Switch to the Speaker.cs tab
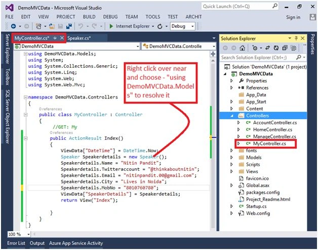Screen dimensions: 318x250 click(79, 38)
